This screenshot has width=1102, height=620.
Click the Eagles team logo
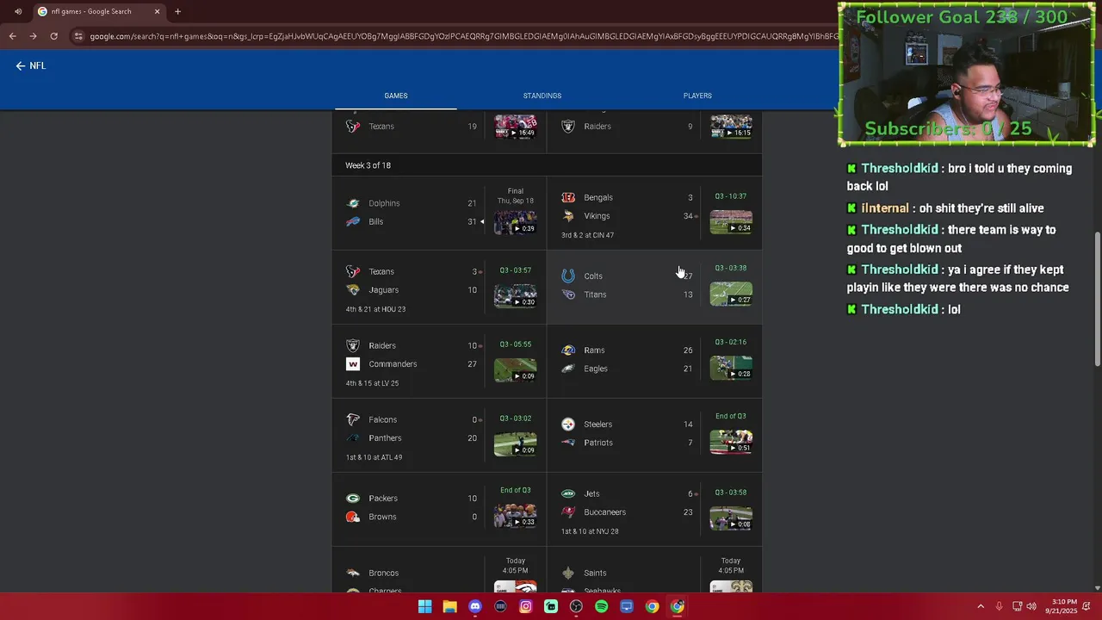point(568,369)
